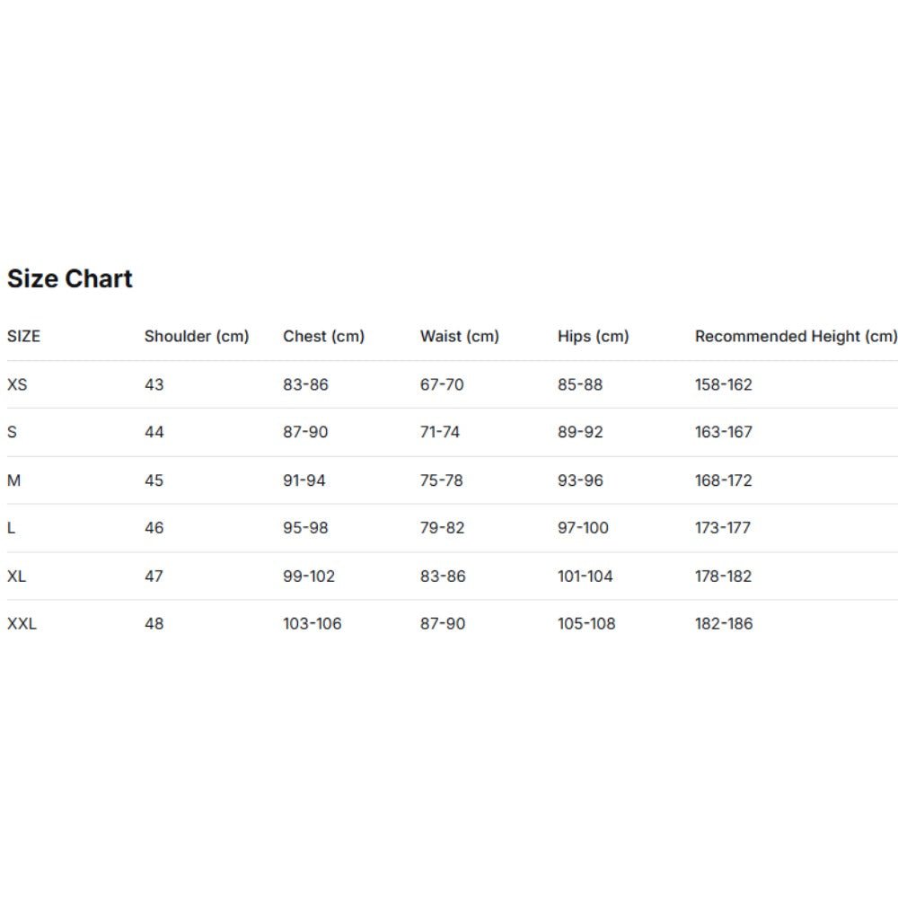Click the M size row label
898x898 pixels.
[x=13, y=480]
